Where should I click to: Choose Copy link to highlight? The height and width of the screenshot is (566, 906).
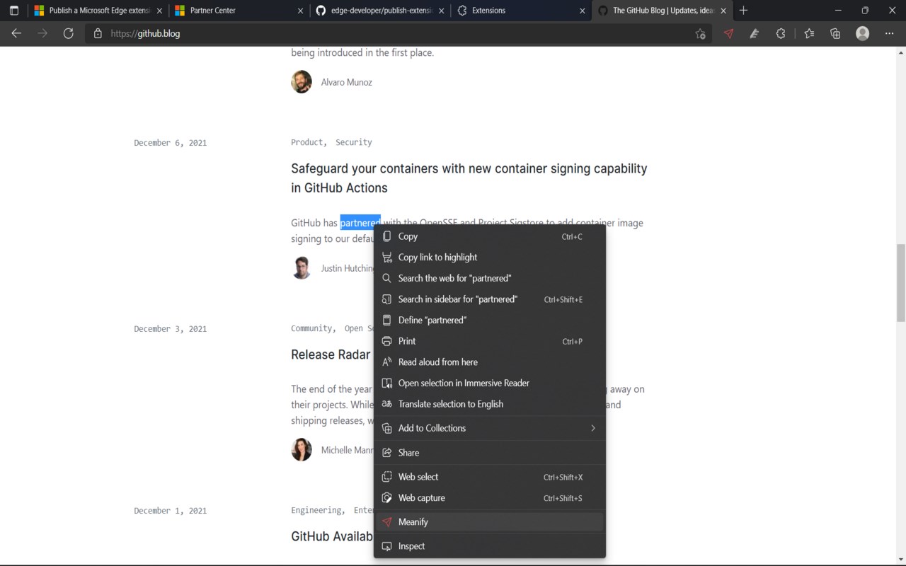click(490, 258)
